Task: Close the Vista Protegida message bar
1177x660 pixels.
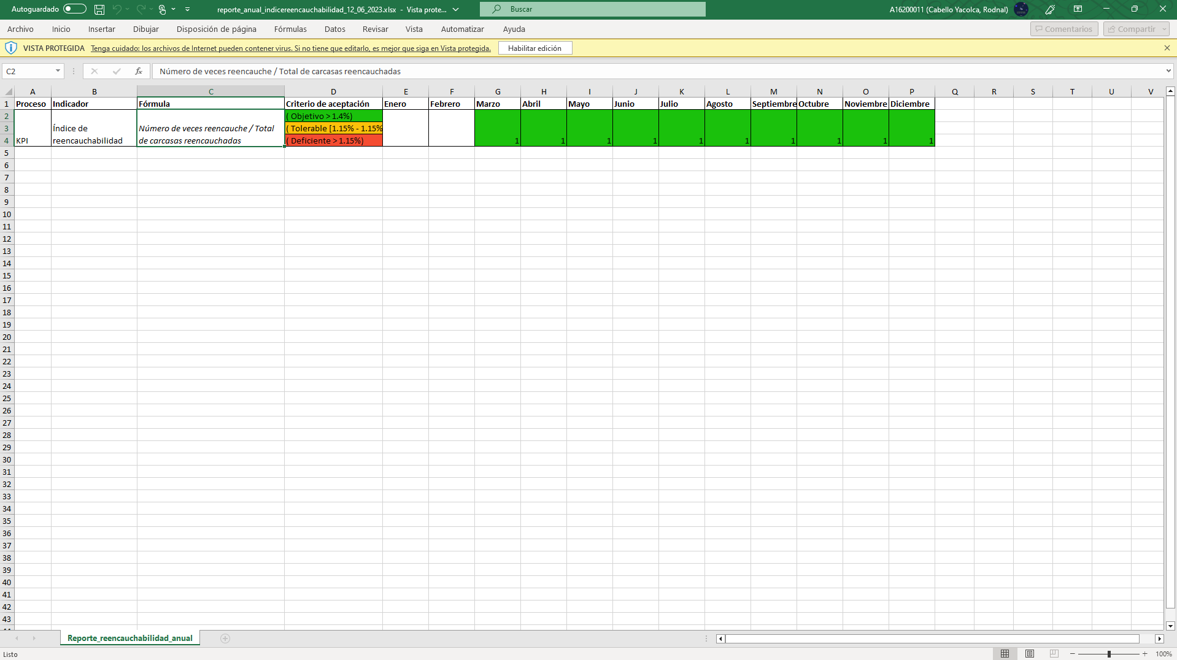Action: [x=1167, y=48]
